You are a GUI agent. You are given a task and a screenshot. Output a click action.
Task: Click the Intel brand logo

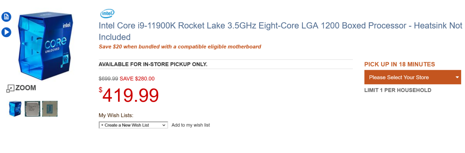click(x=107, y=14)
